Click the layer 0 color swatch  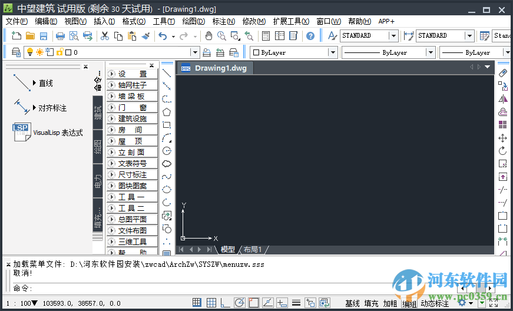pyautogui.click(x=68, y=52)
